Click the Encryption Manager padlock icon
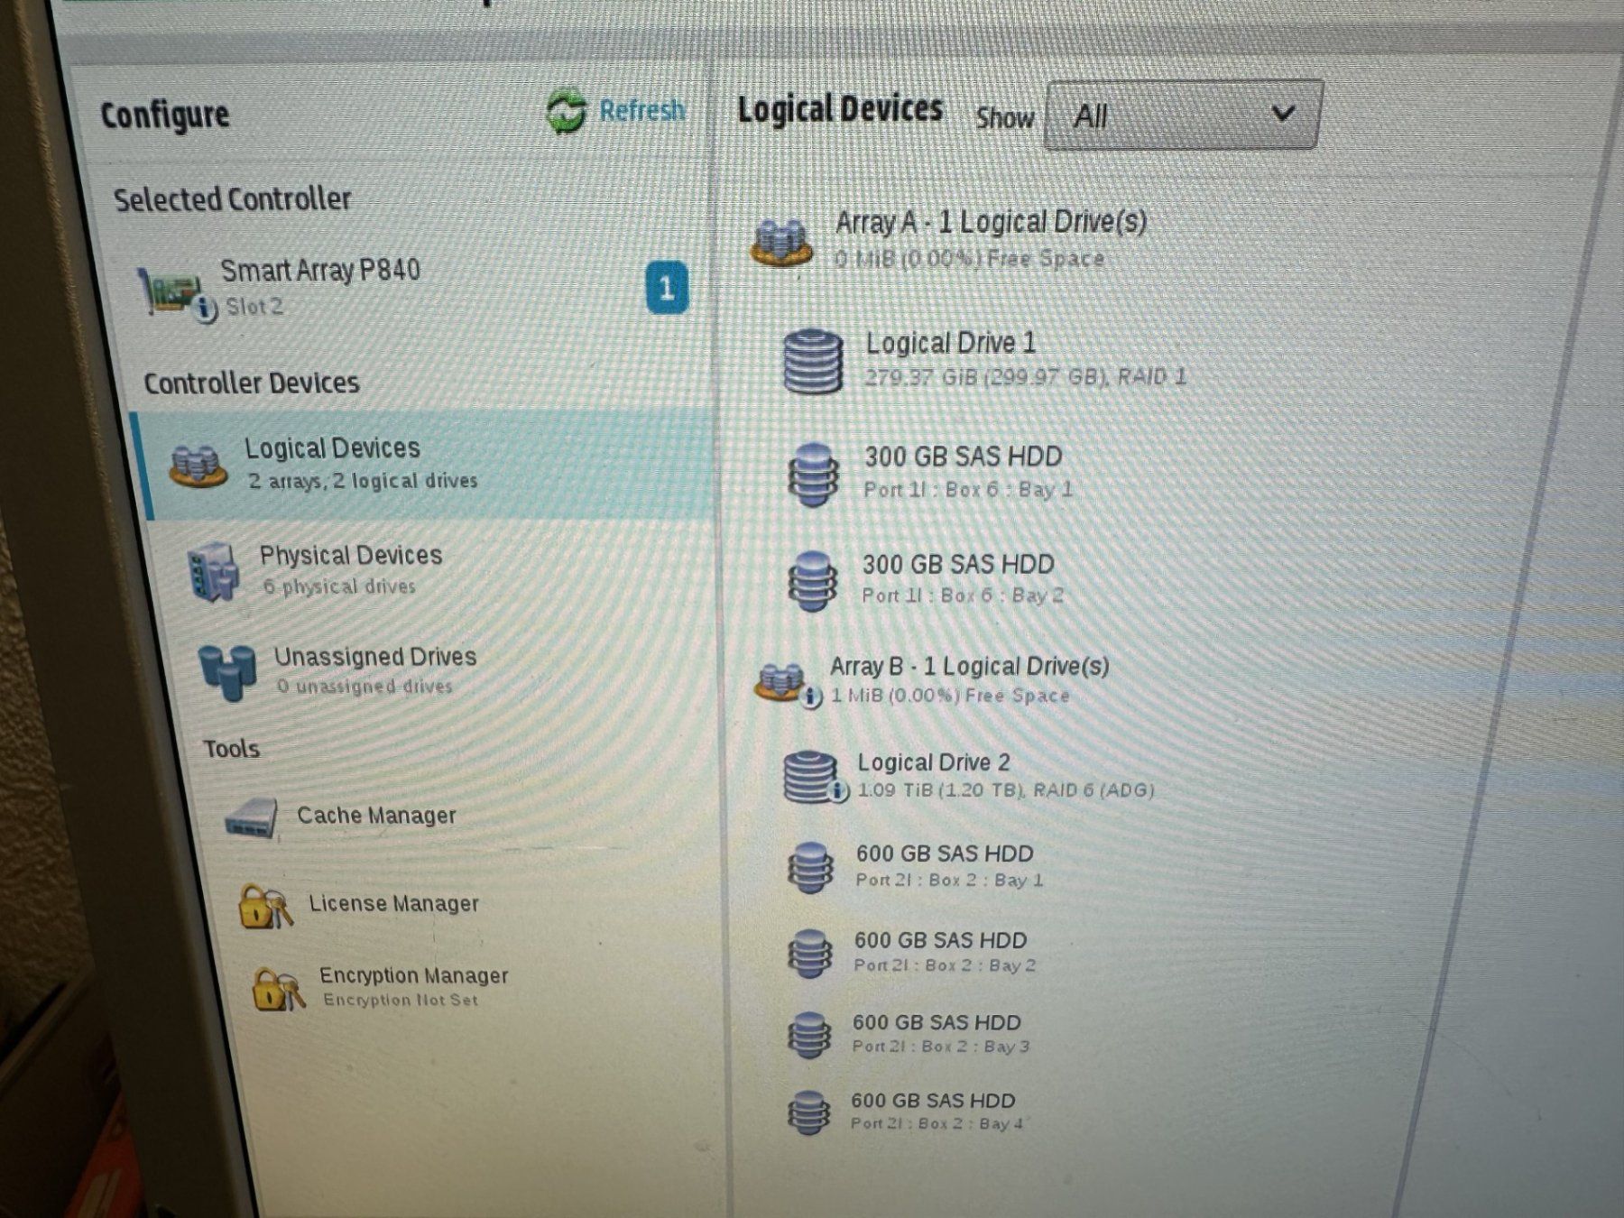Image resolution: width=1624 pixels, height=1218 pixels. click(278, 989)
